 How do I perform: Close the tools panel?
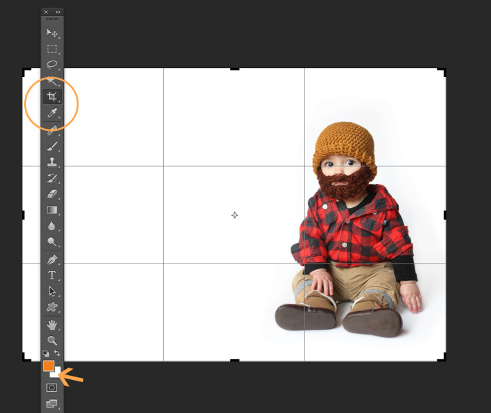click(x=46, y=12)
